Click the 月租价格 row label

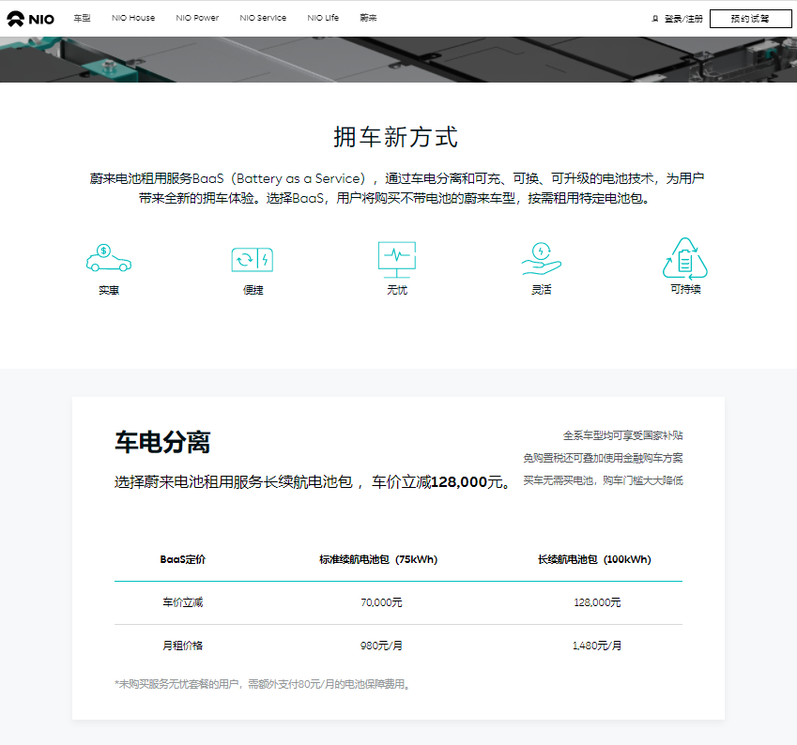click(182, 646)
